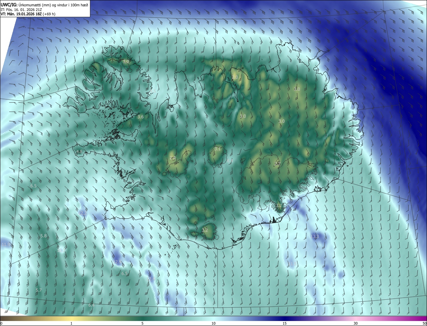Click the 3.1 value label on the glacier
This screenshot has height=326, width=427.
click(218, 149)
